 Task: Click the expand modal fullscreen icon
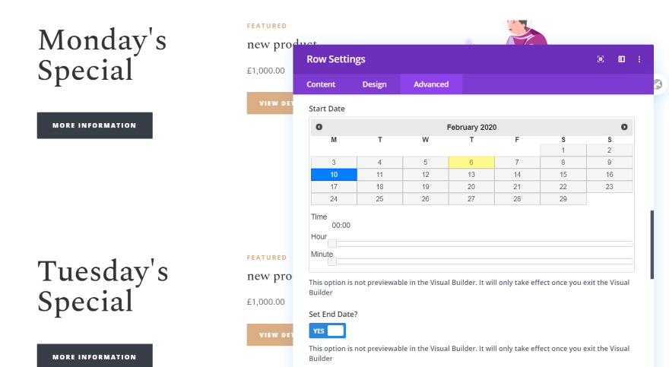(x=601, y=59)
